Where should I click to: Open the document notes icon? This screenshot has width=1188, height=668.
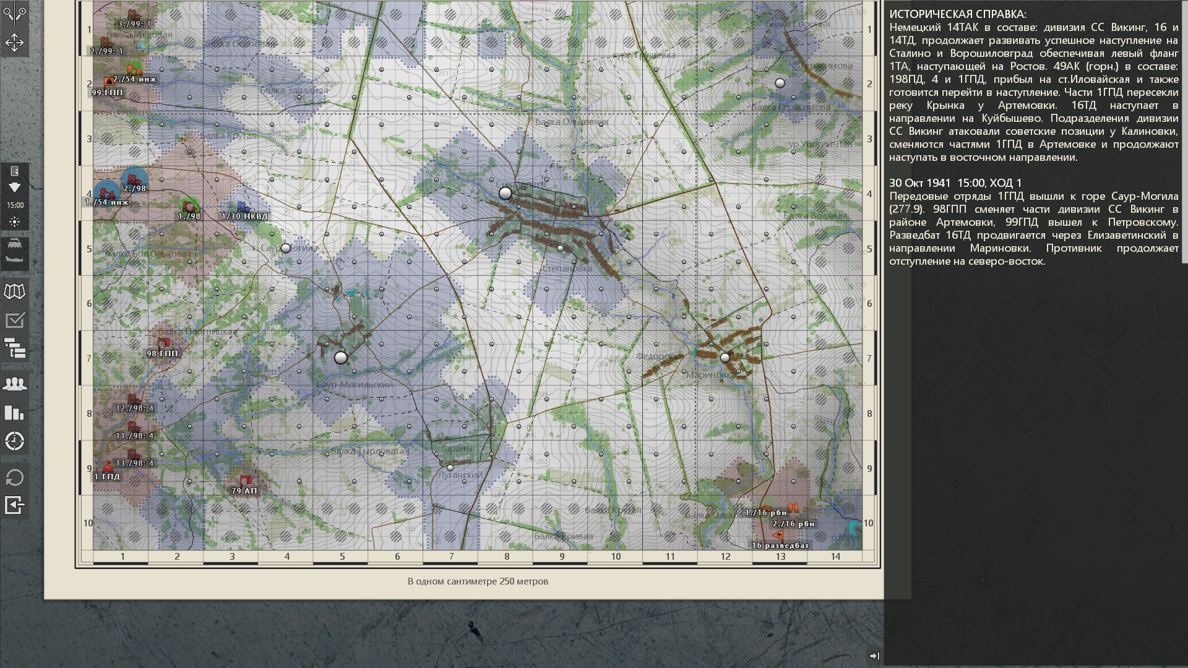(x=15, y=171)
